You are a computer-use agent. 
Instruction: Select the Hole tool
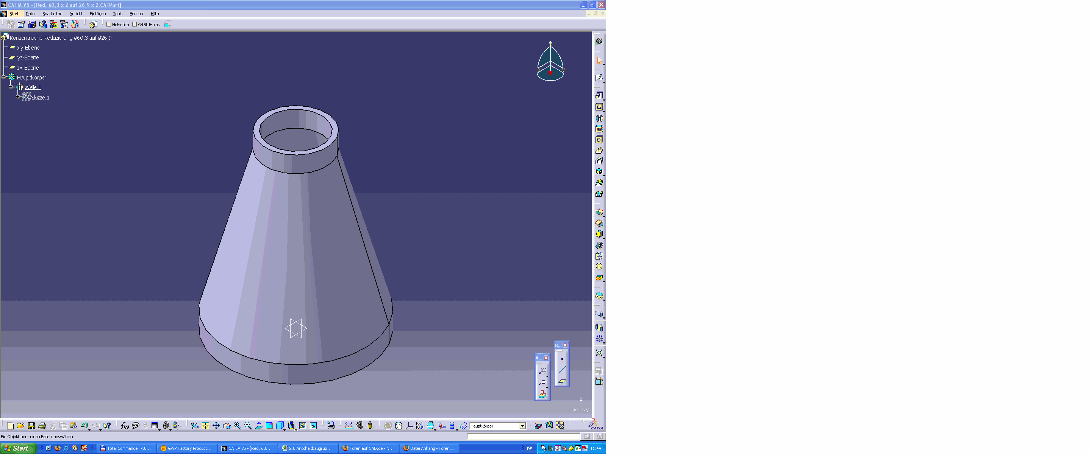pos(599,140)
